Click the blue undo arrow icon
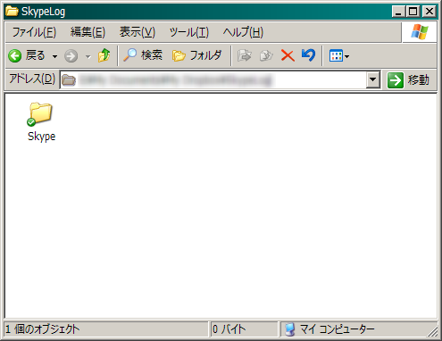Screen dimensions: 442x341 [x=308, y=55]
